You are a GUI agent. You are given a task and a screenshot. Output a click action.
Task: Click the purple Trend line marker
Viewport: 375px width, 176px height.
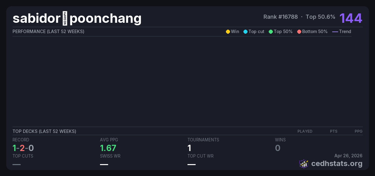pyautogui.click(x=335, y=32)
